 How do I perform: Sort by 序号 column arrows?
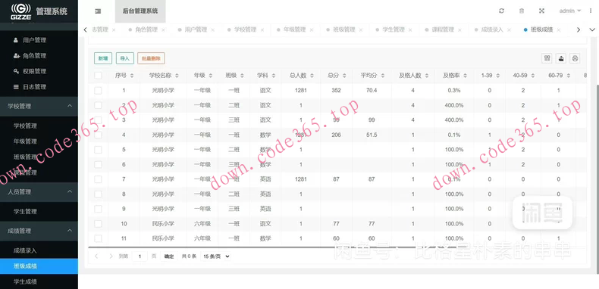pos(132,76)
